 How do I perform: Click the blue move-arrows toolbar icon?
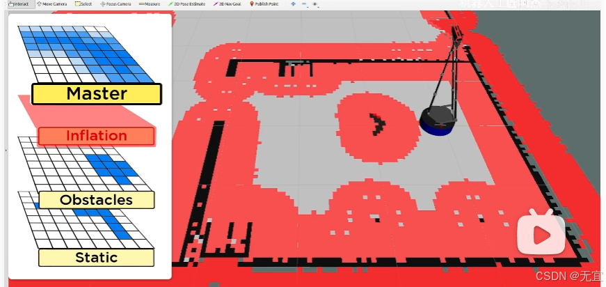tap(293, 4)
